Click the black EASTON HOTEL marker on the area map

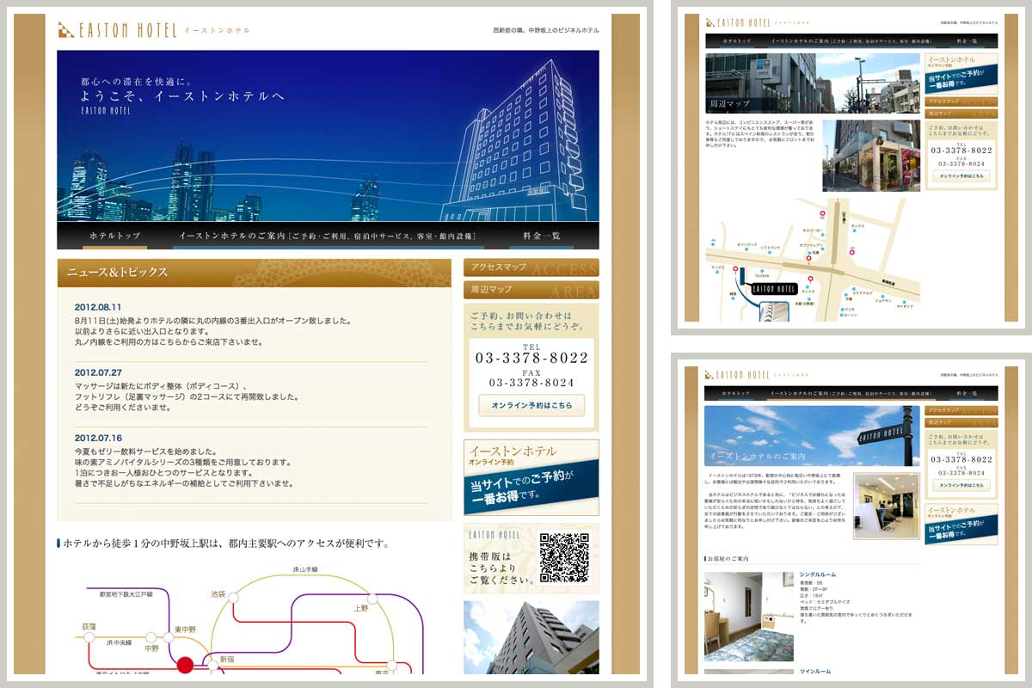[771, 288]
